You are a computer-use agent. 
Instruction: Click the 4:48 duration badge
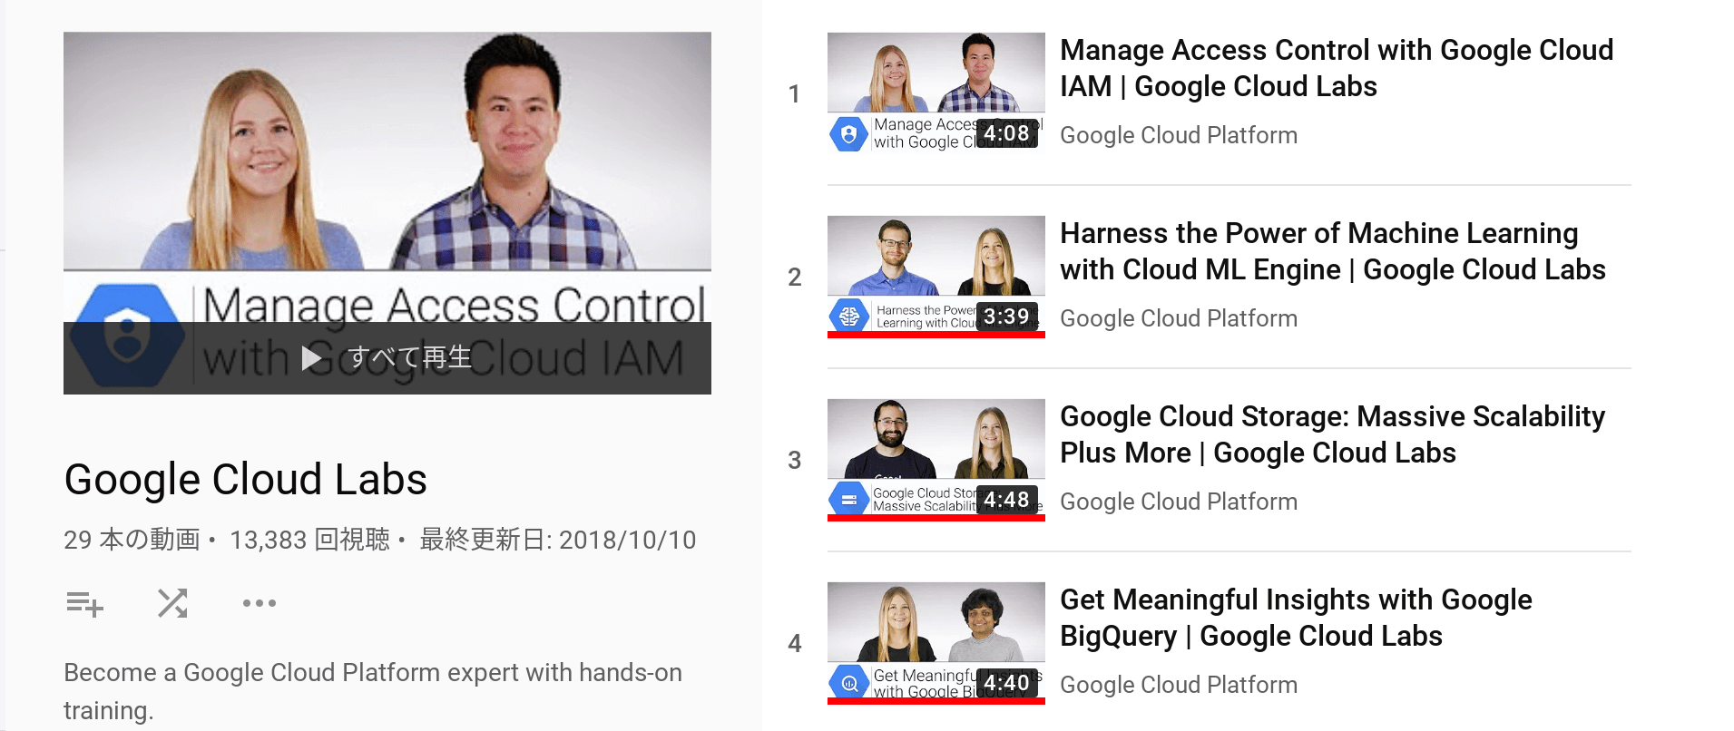[1006, 500]
